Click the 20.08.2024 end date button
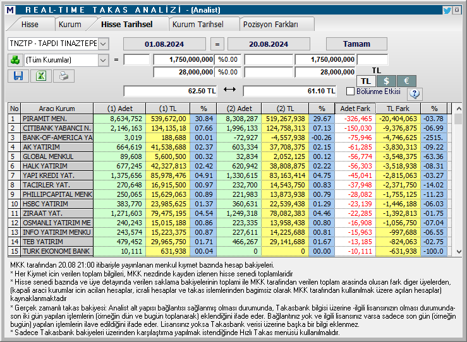 [269, 44]
